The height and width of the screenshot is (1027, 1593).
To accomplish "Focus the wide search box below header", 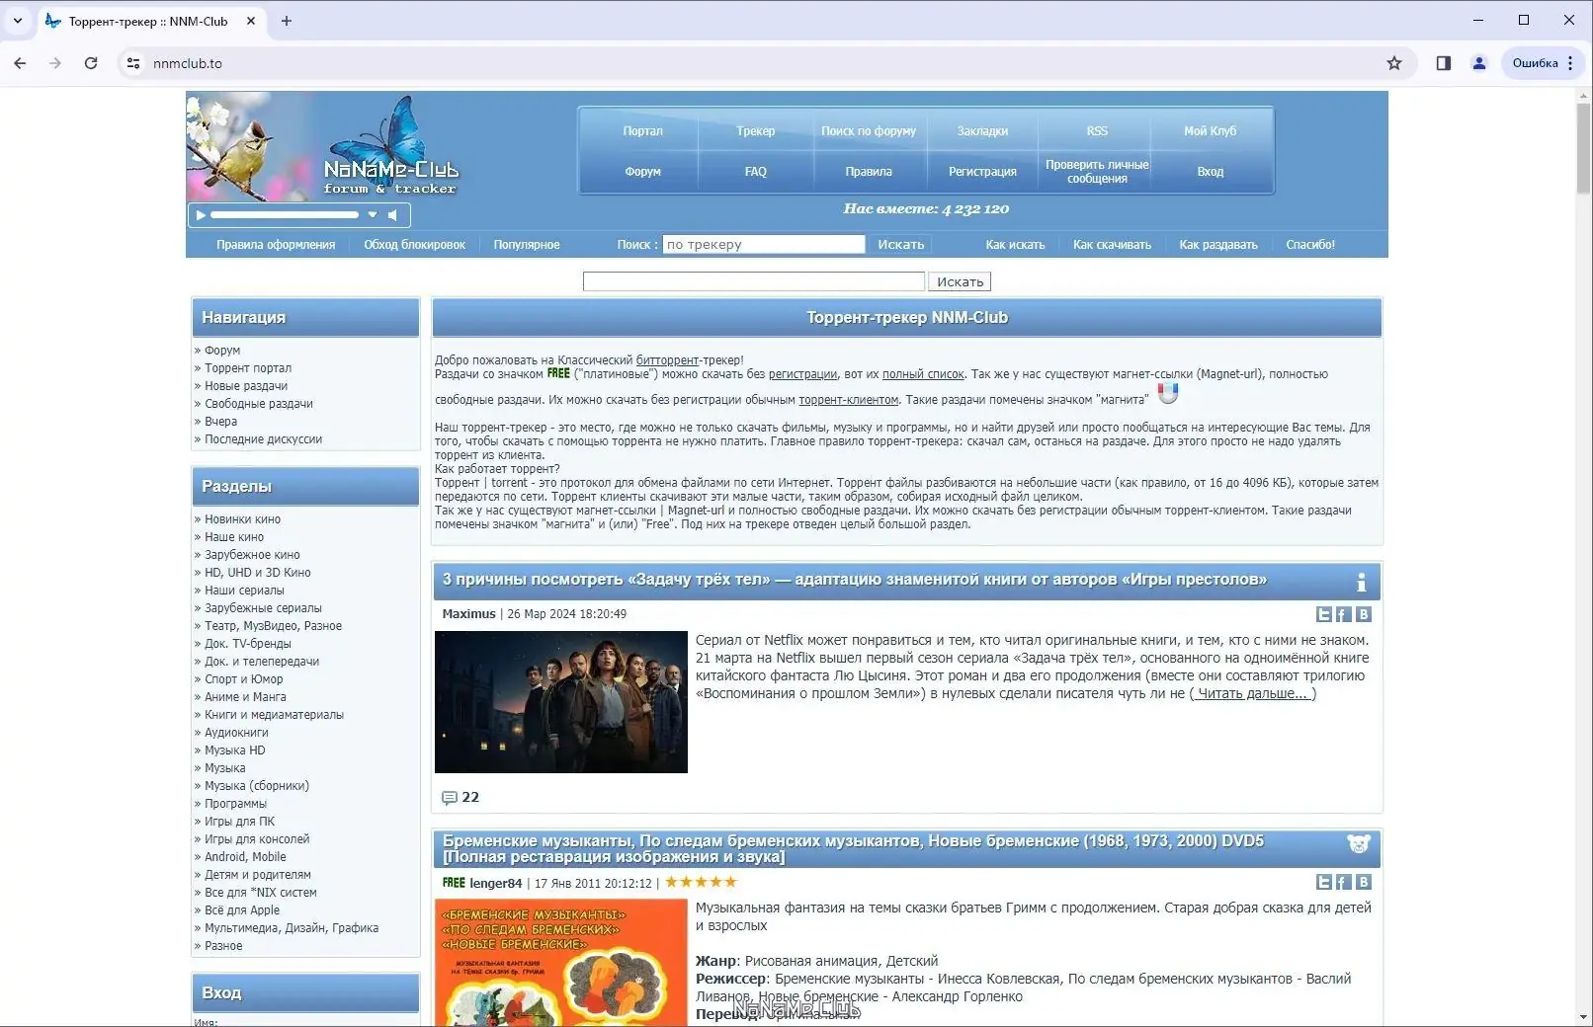I will click(x=754, y=281).
